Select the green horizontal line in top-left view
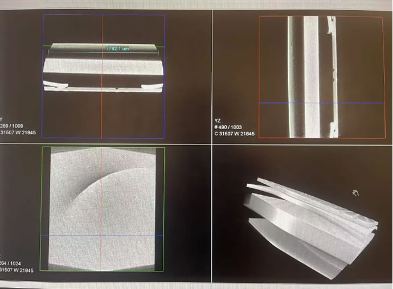The height and width of the screenshot is (289, 393). point(74,47)
